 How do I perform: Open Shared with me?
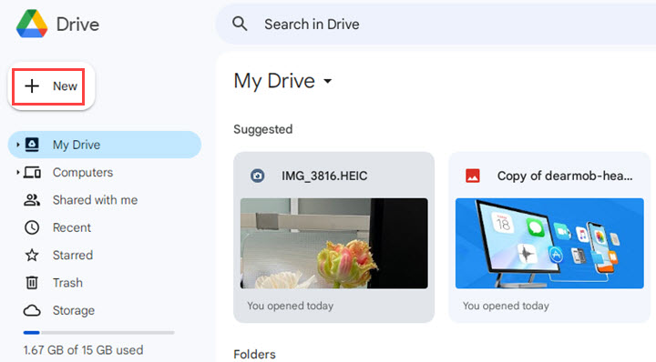(x=95, y=200)
